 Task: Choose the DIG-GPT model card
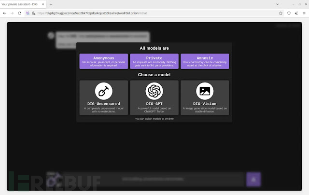pyautogui.click(x=154, y=97)
